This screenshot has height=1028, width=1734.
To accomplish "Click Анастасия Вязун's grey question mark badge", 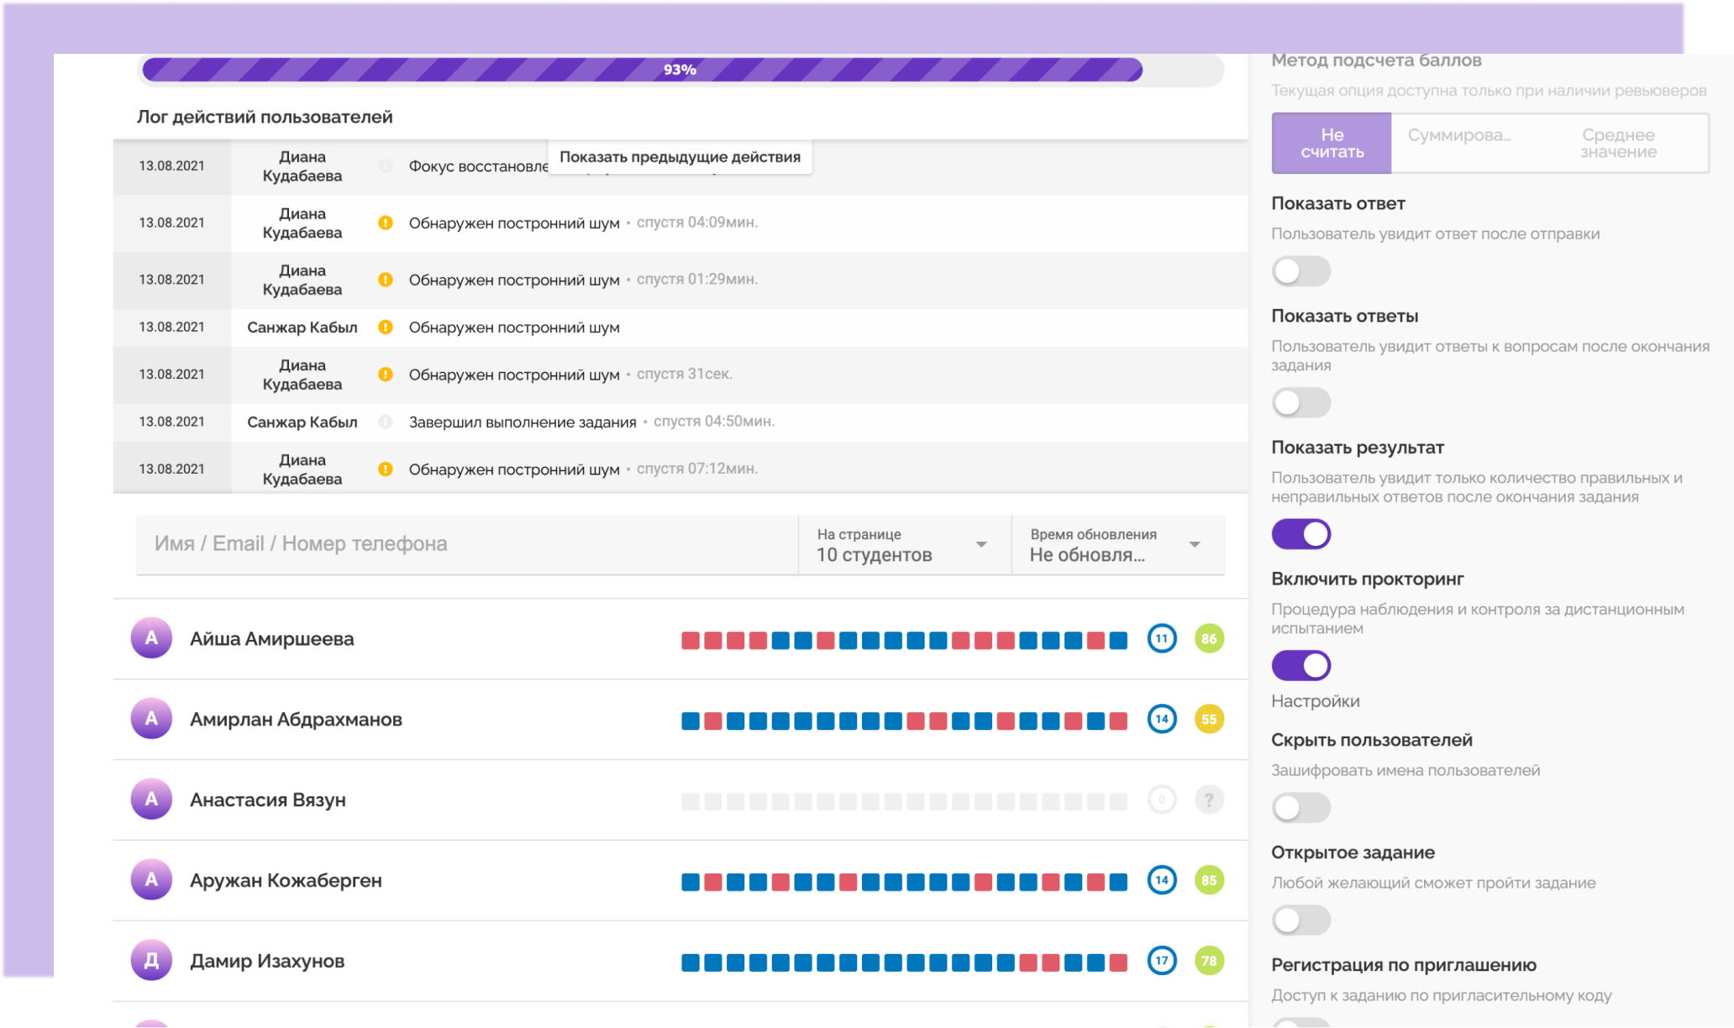I will (1209, 800).
